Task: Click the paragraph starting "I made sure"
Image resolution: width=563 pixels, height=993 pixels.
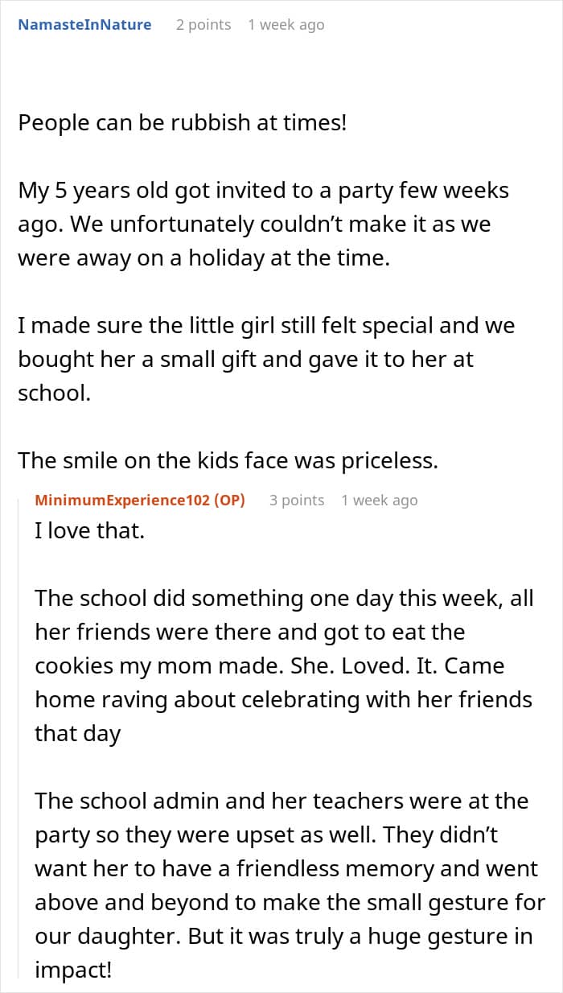Action: [x=265, y=360]
